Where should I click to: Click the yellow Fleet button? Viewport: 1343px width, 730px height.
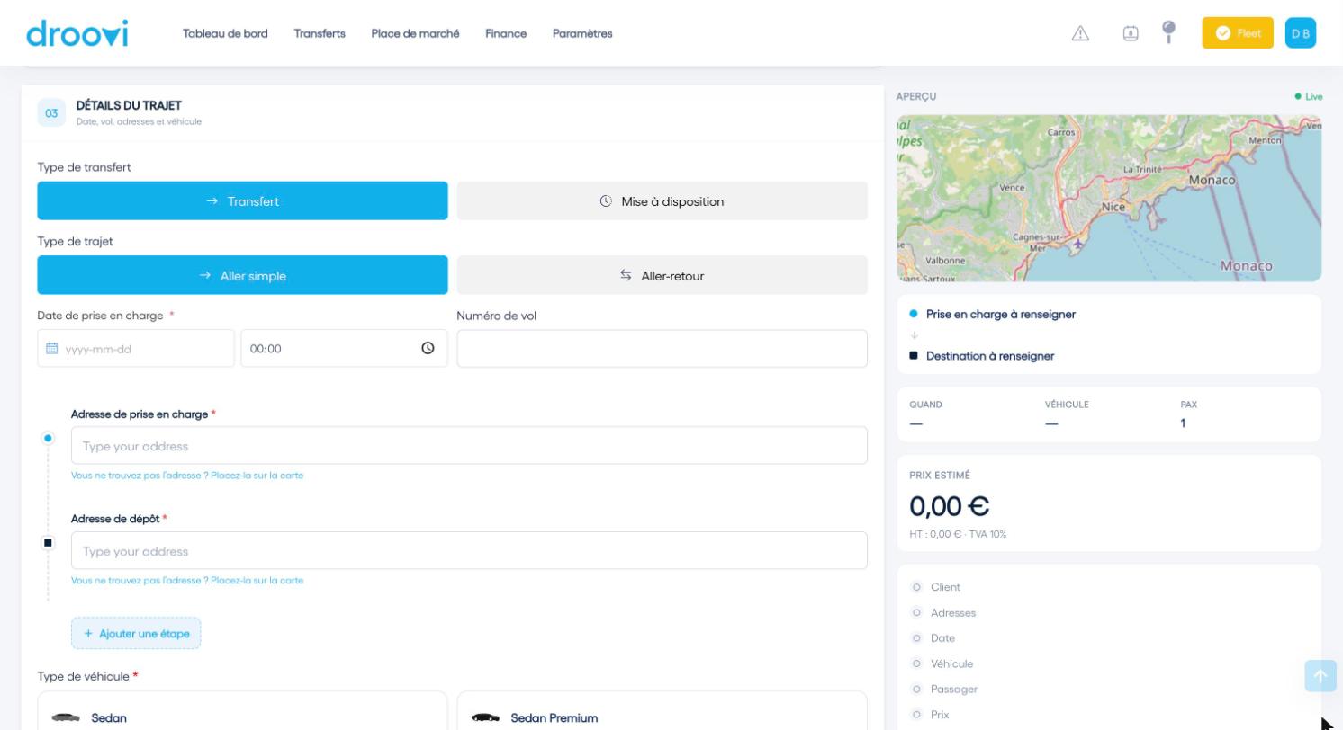click(1238, 33)
